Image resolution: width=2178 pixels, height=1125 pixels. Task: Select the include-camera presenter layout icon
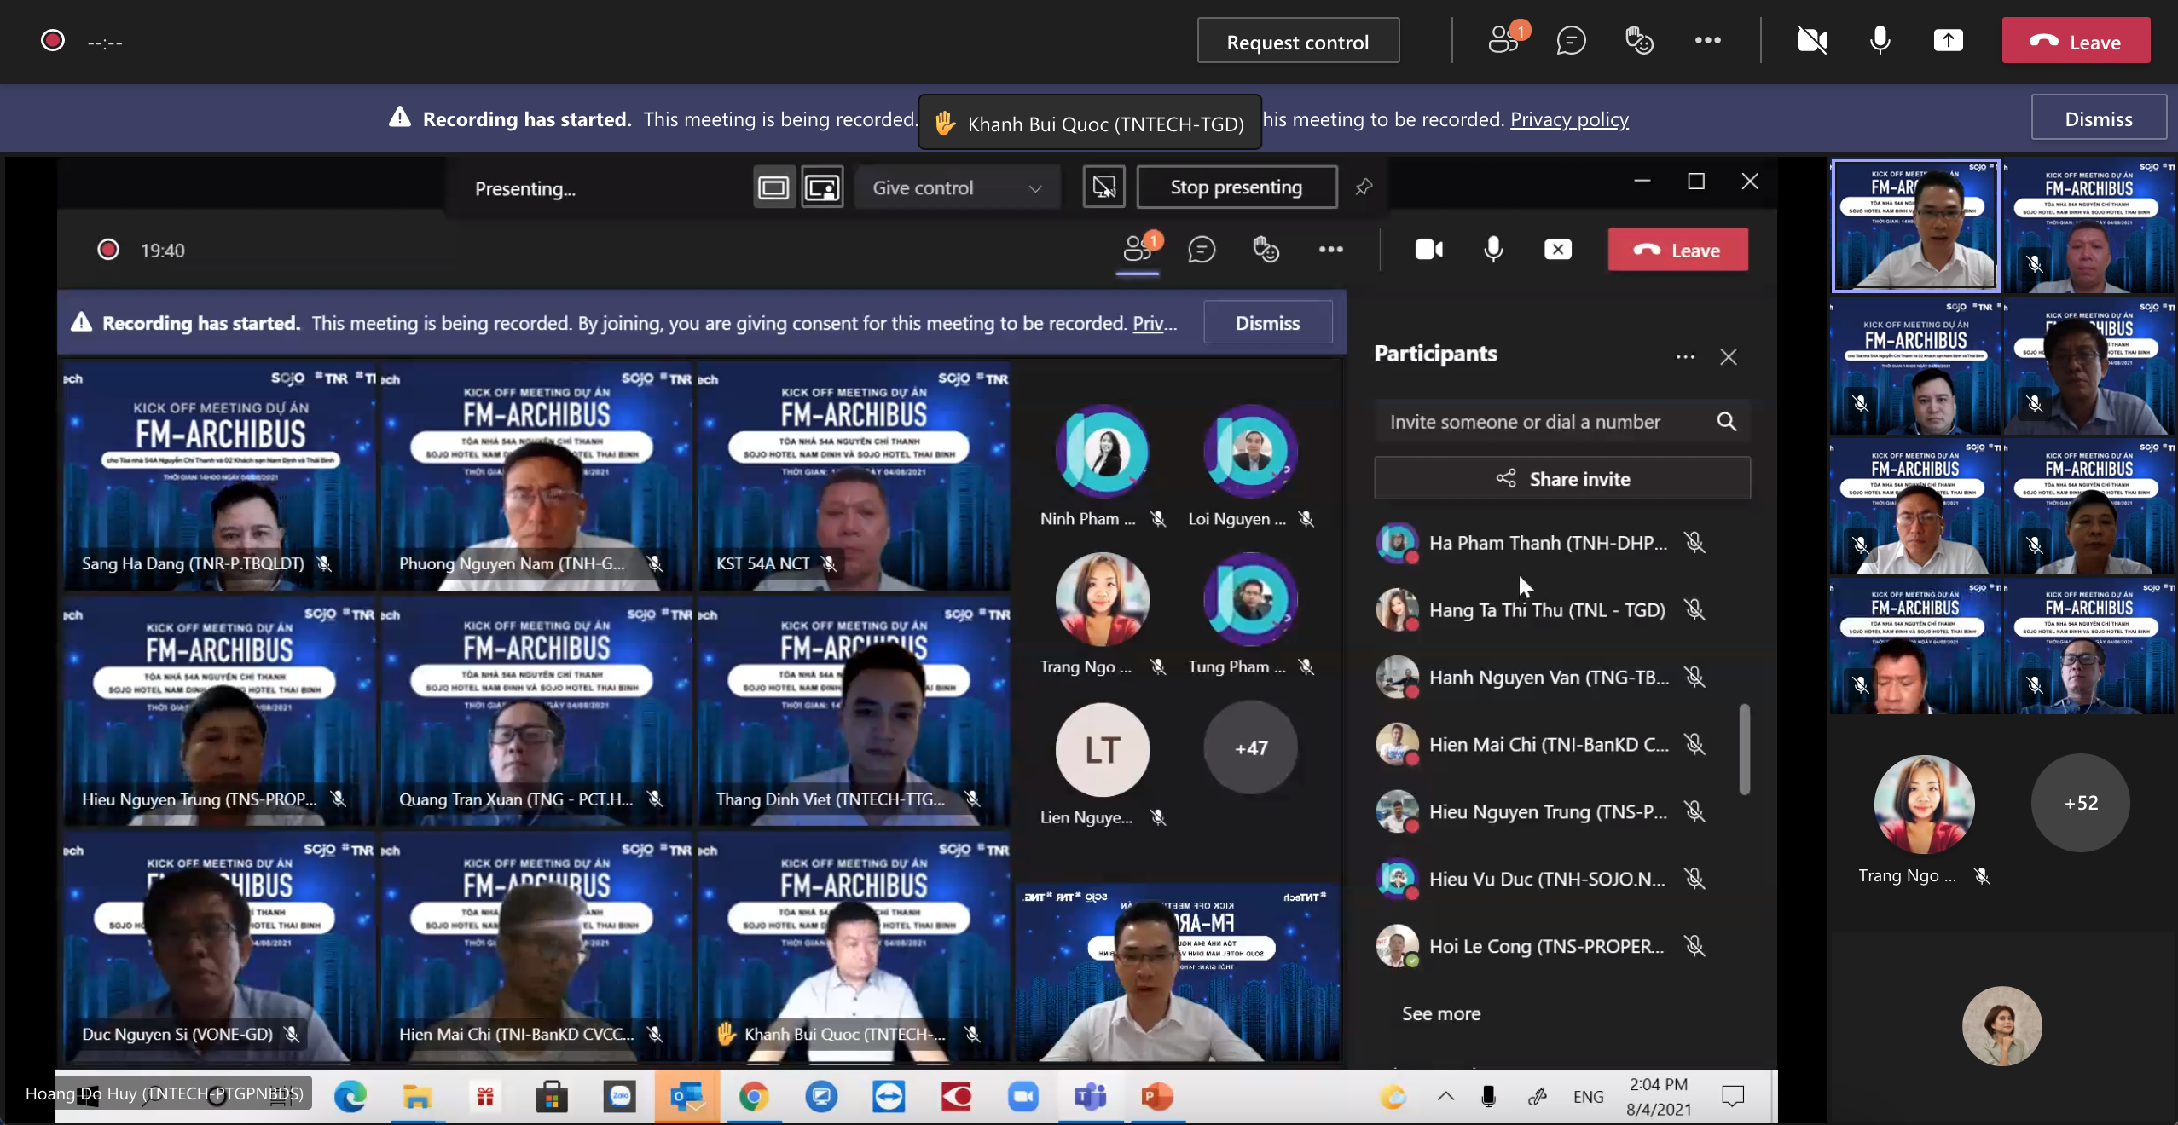(822, 187)
